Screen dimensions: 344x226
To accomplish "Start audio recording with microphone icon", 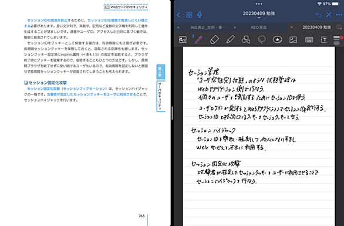I will pyautogui.click(x=200, y=15).
